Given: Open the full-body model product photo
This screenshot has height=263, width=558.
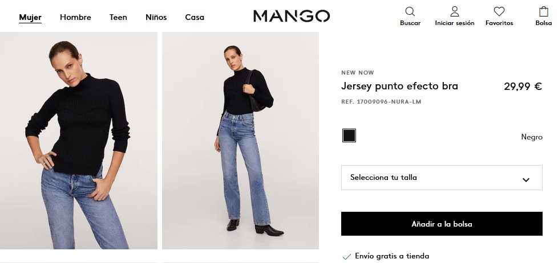Looking at the screenshot, I should tap(241, 141).
